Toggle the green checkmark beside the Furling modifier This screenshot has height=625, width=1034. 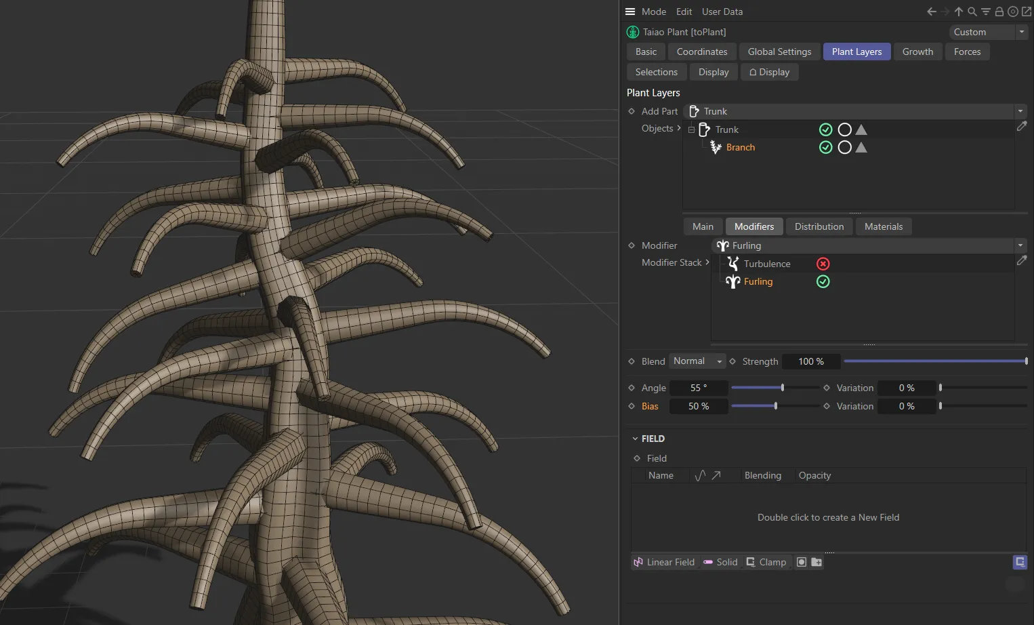coord(823,281)
